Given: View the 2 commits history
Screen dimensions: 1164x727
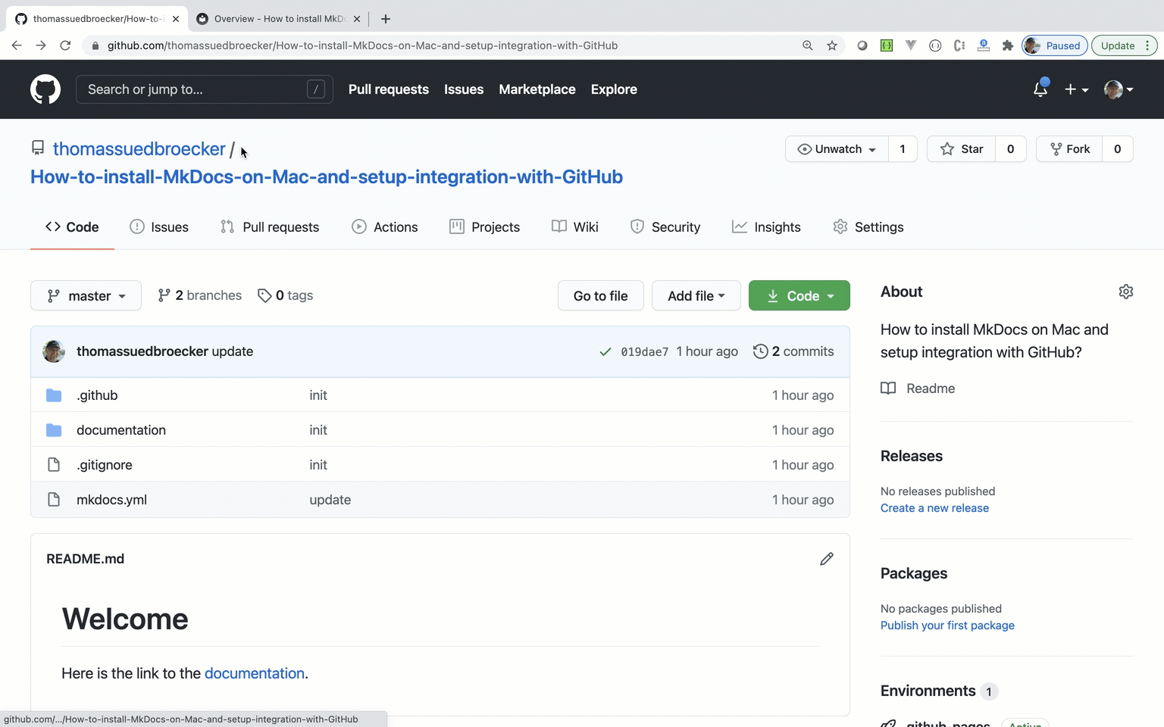Looking at the screenshot, I should [x=793, y=351].
